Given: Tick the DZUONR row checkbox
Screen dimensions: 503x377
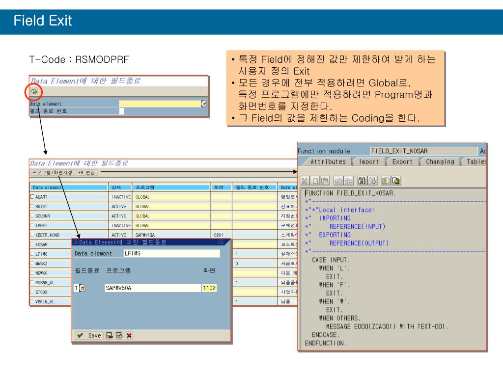Looking at the screenshot, I should pos(32,216).
